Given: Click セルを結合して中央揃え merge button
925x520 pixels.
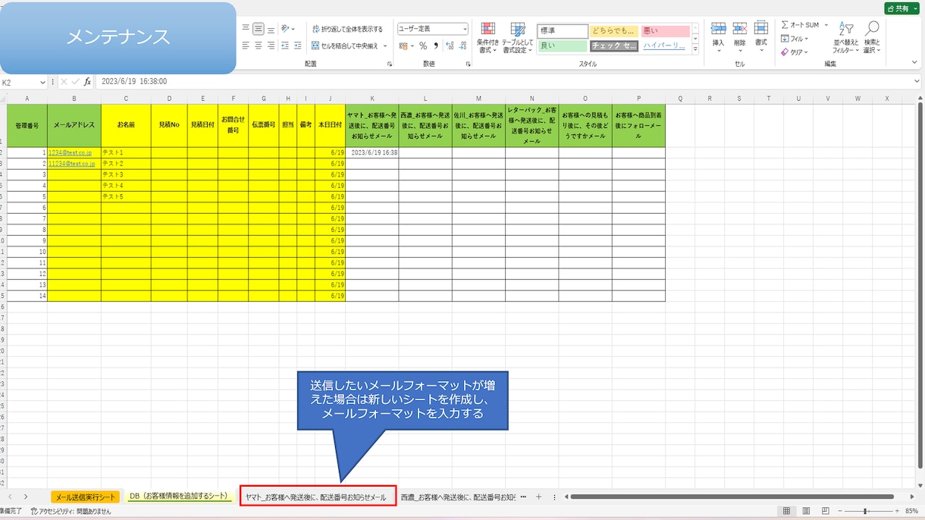Looking at the screenshot, I should coord(344,45).
